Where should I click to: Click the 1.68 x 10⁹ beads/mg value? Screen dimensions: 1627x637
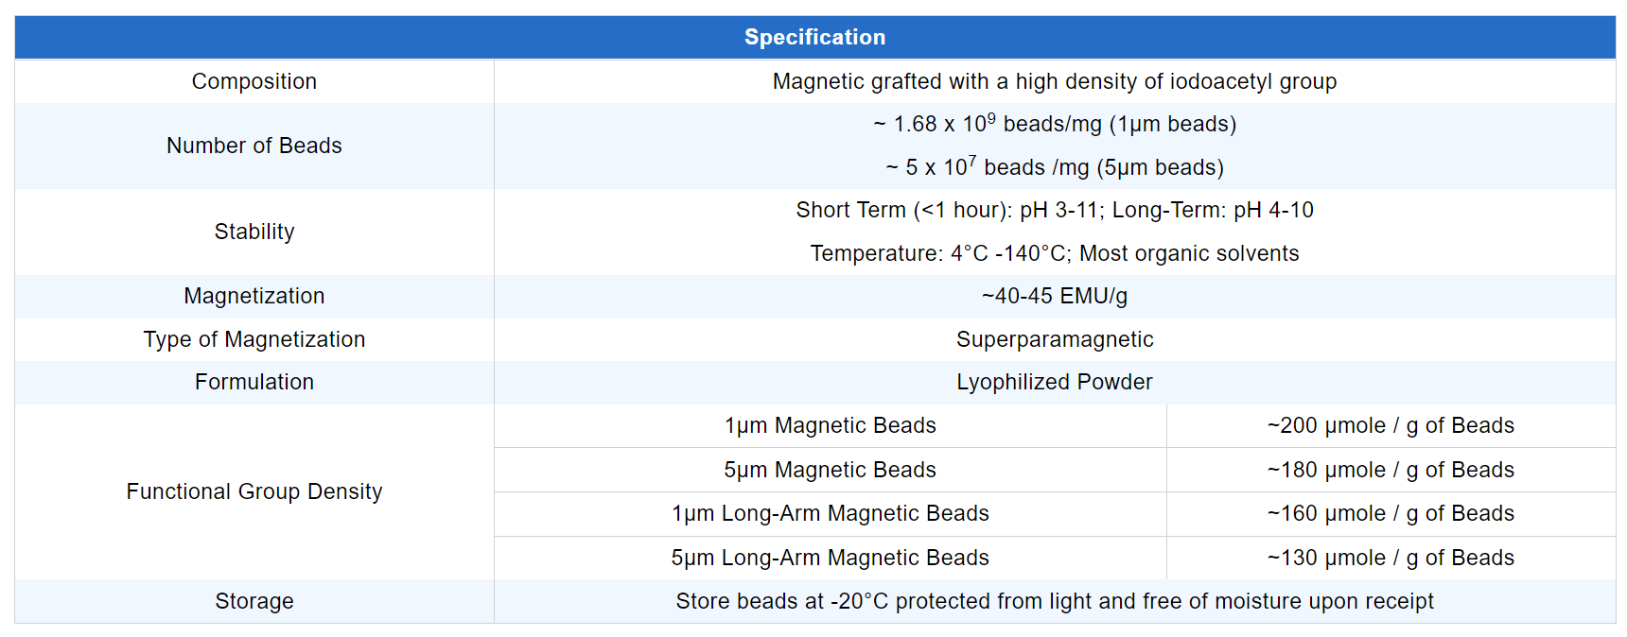pyautogui.click(x=1054, y=124)
